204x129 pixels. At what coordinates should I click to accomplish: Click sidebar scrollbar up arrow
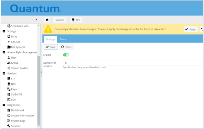point(39,26)
